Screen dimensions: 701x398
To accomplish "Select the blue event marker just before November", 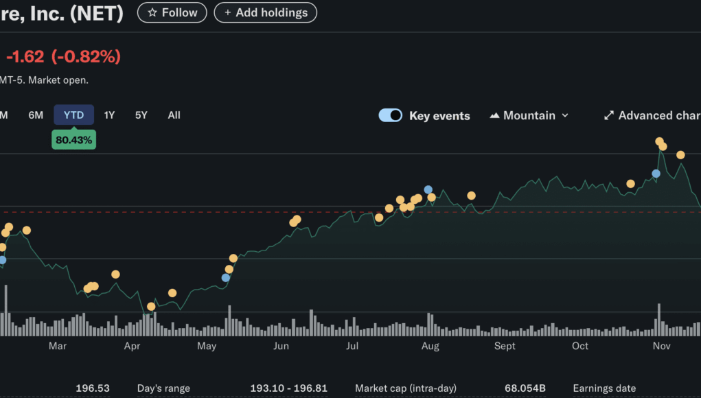I will 656,174.
